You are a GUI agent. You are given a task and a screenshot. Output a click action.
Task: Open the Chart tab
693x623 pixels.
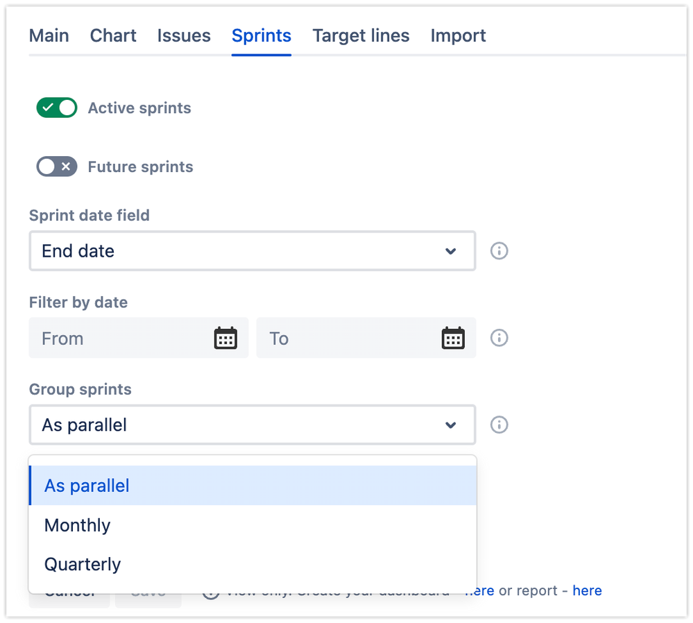coord(113,35)
